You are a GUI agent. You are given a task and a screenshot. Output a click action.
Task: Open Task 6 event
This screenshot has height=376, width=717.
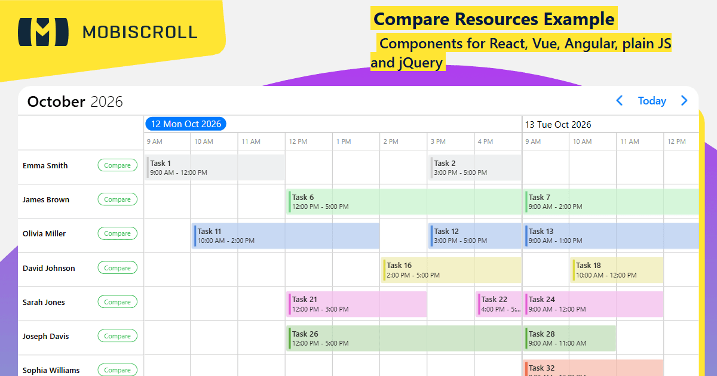pyautogui.click(x=405, y=201)
